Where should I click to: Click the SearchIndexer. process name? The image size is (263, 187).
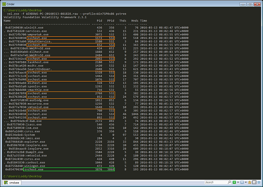tap(40, 69)
